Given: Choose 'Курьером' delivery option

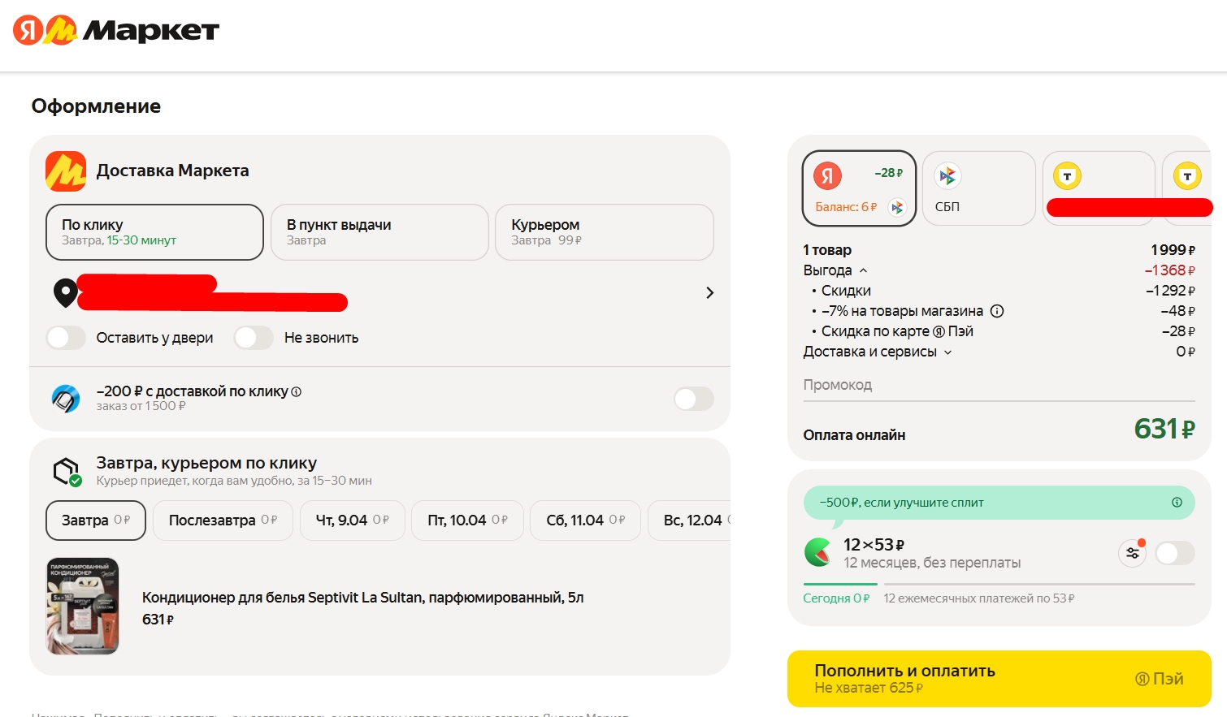Looking at the screenshot, I should (x=604, y=232).
